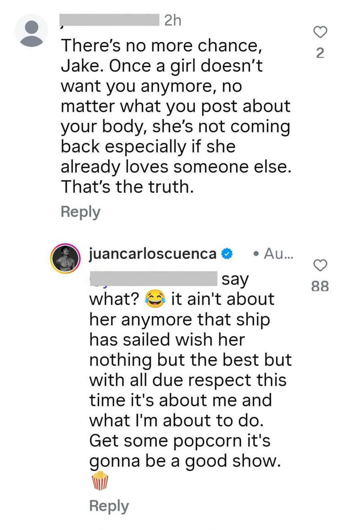Reply to juancarloscuenca's comment
This screenshot has height=530, width=346.
click(x=108, y=505)
